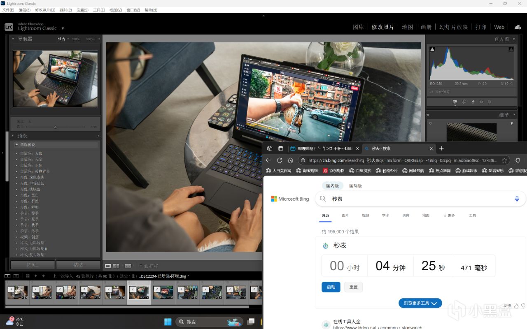This screenshot has height=329, width=527.
Task: Toggle shadow clipping indicator in histogram
Action: click(x=432, y=49)
